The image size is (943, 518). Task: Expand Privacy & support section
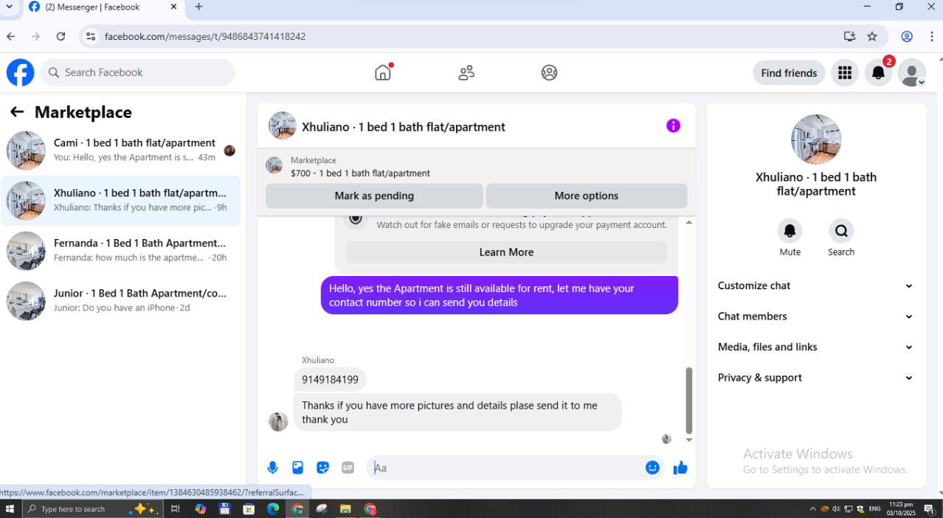(815, 378)
